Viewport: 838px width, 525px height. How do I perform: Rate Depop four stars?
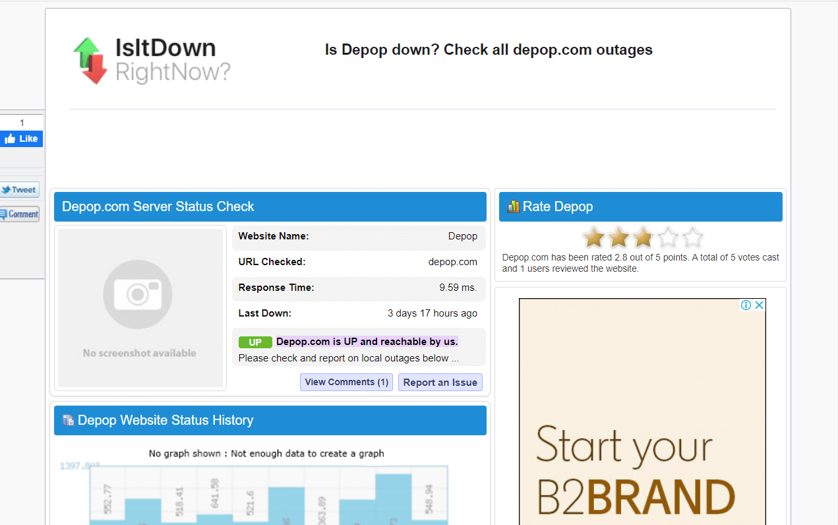tap(668, 237)
